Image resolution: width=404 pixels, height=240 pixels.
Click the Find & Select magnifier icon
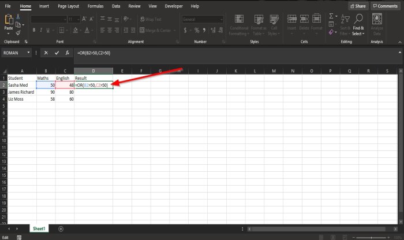358,19
